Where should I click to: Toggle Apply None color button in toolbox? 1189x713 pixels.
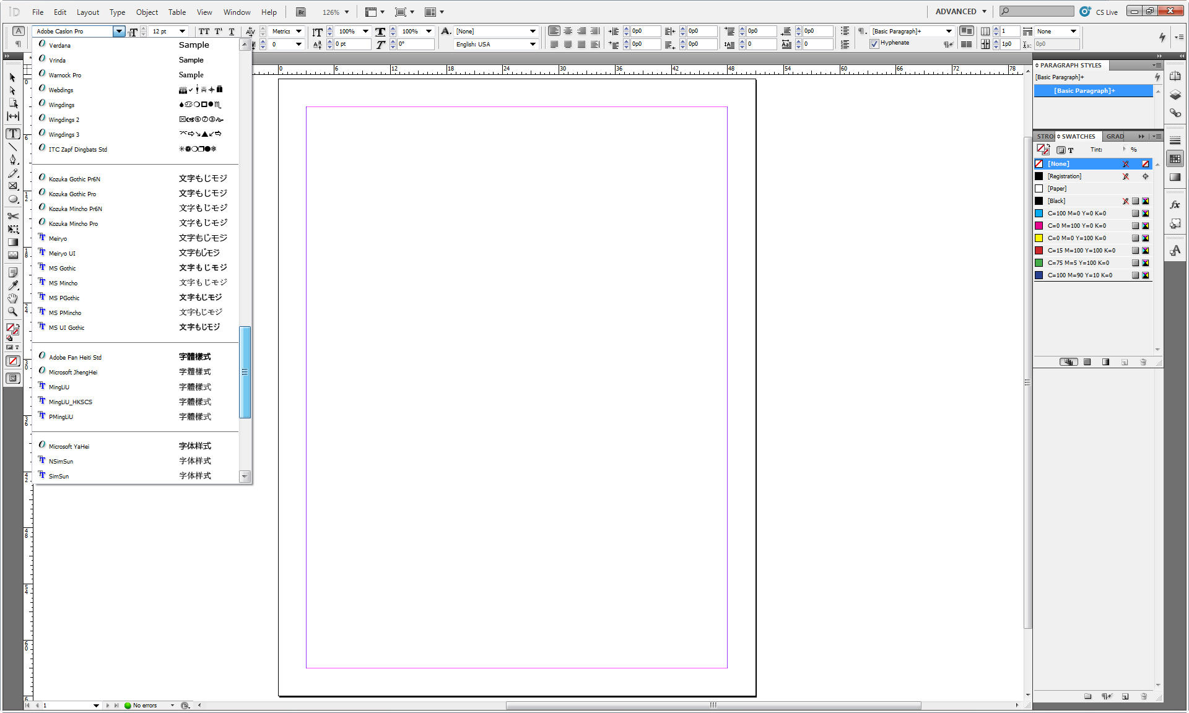[x=12, y=361]
